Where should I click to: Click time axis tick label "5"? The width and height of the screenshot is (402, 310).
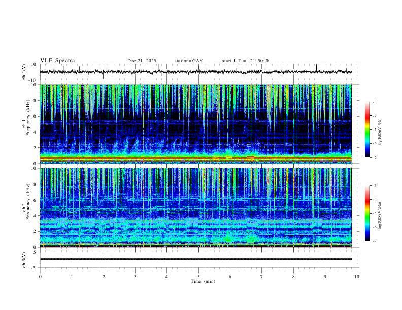[x=198, y=277]
